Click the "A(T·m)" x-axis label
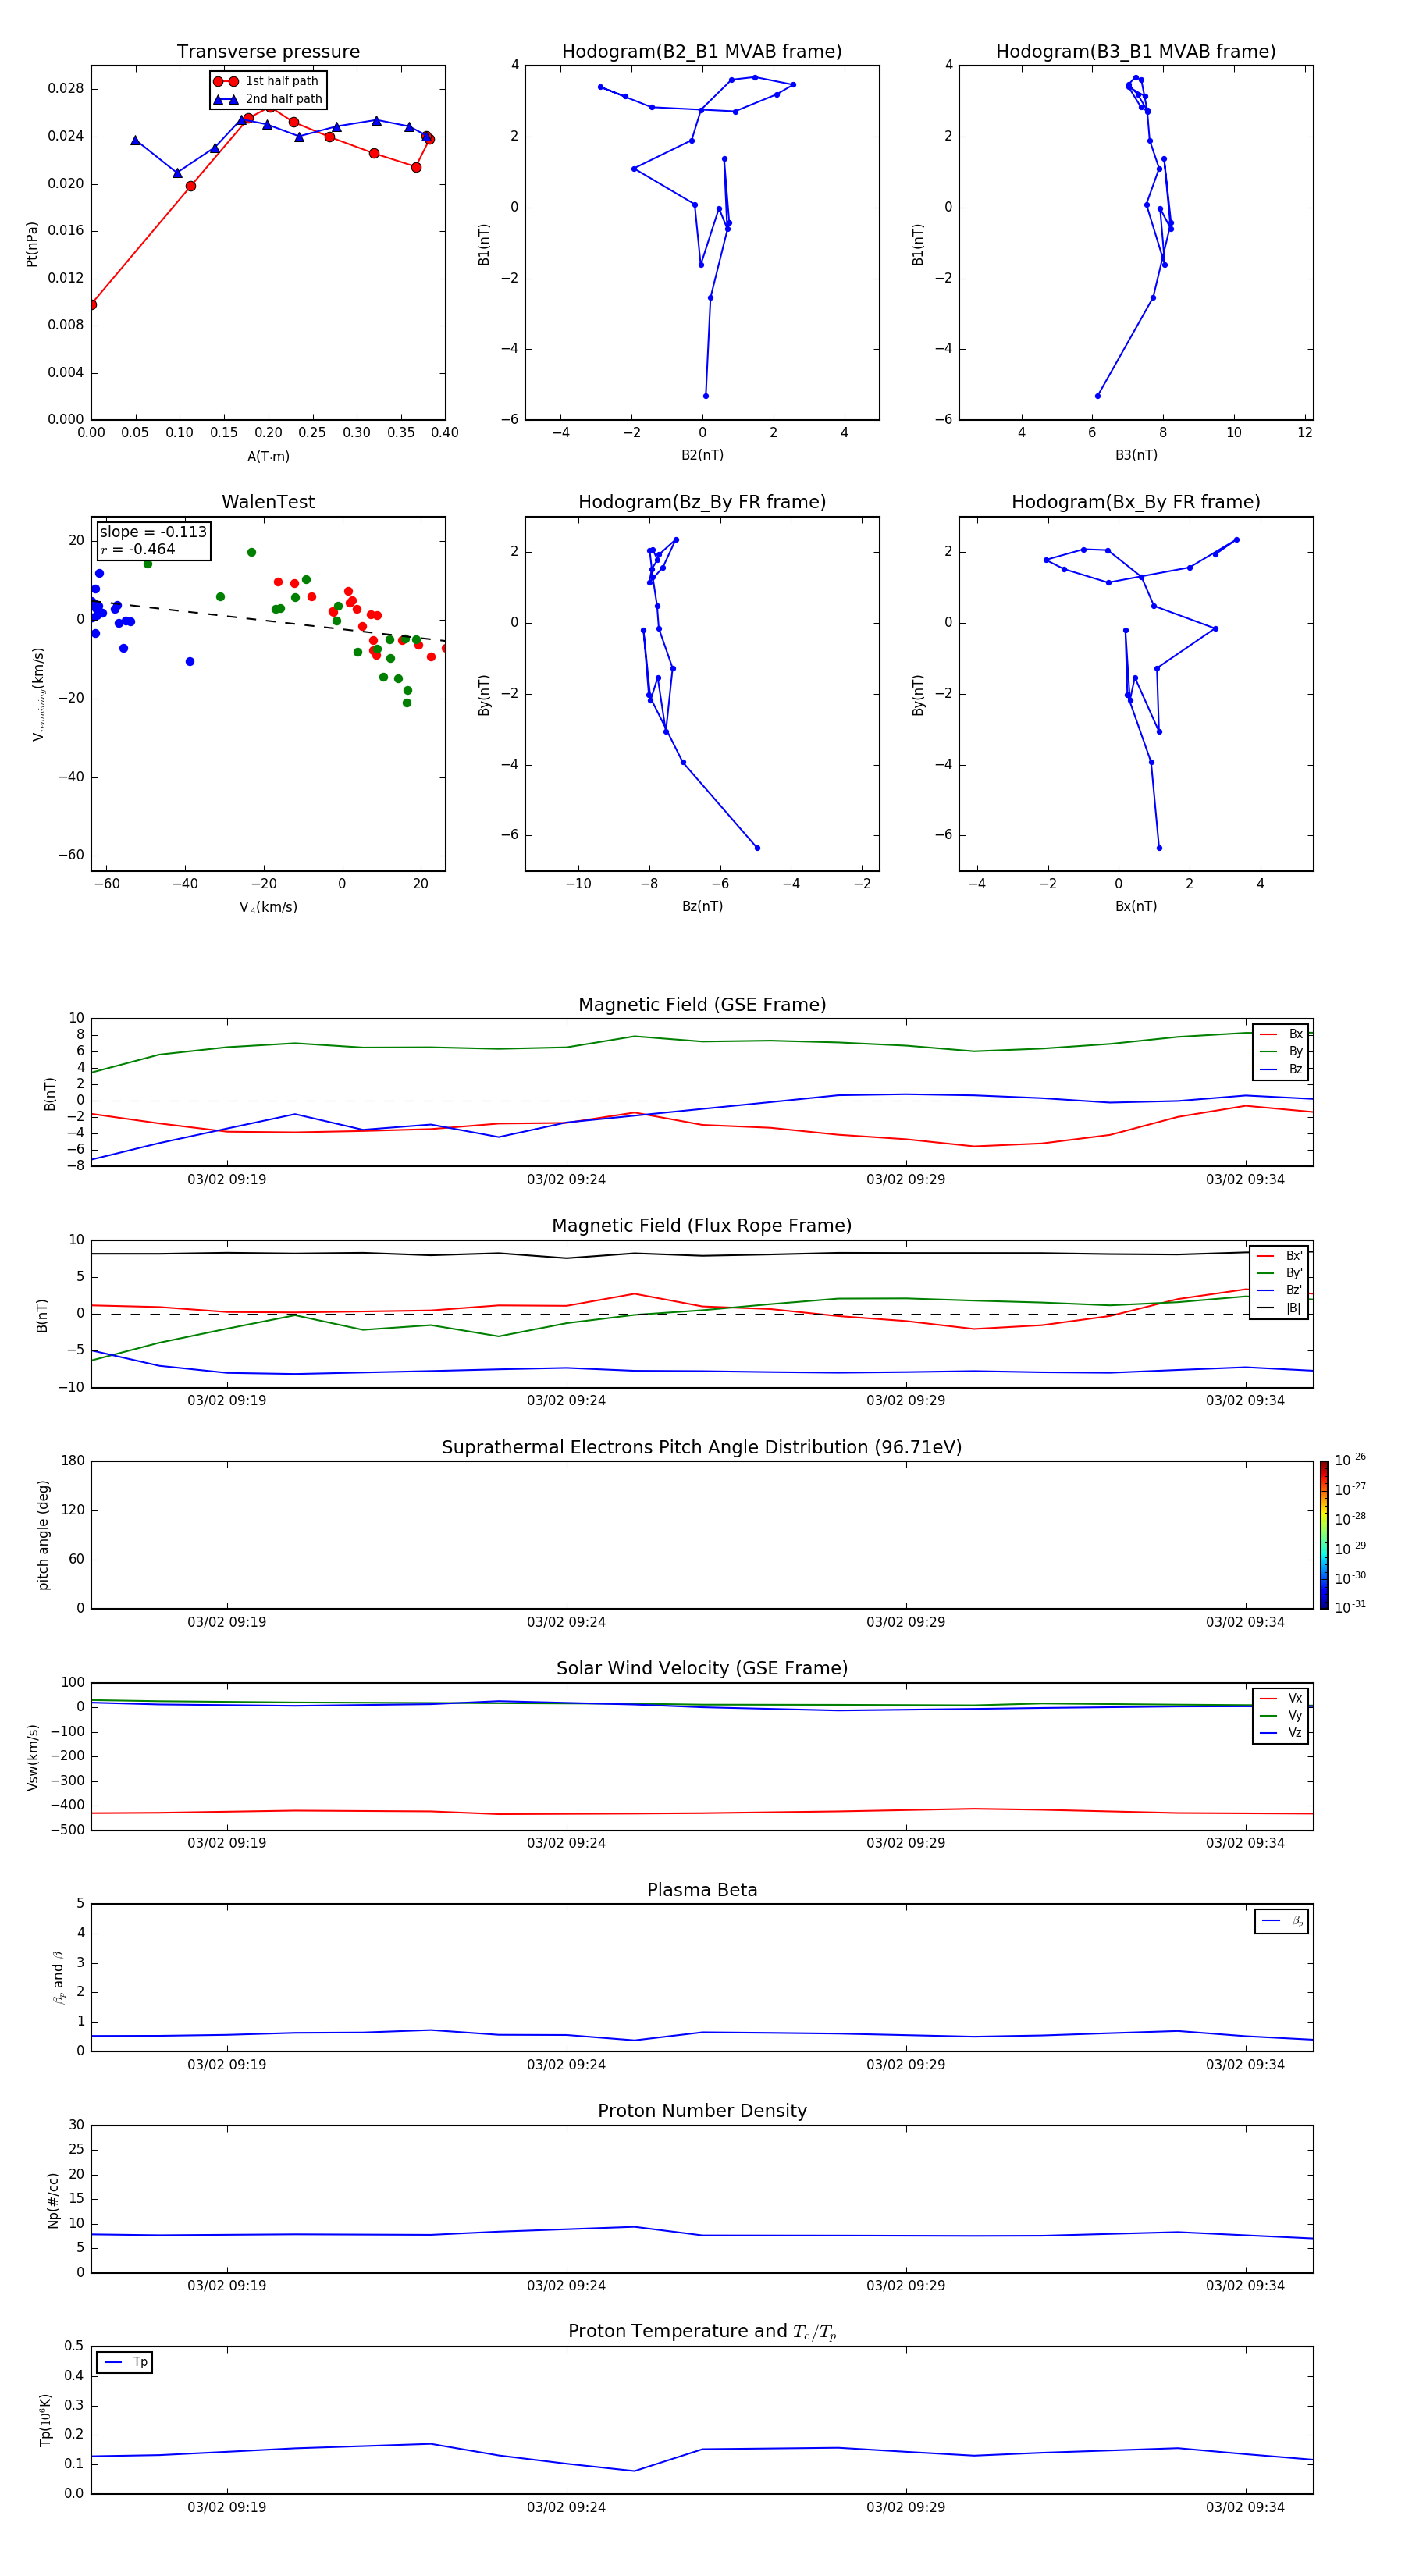The width and height of the screenshot is (1405, 2576). click(268, 457)
